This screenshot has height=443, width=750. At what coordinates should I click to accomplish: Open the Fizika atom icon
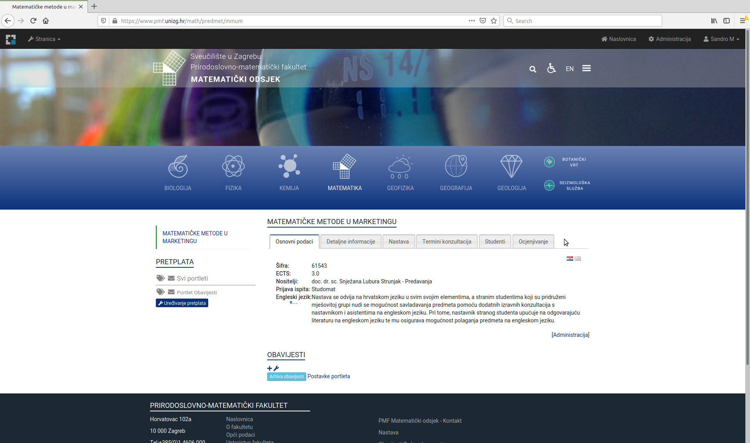click(233, 166)
